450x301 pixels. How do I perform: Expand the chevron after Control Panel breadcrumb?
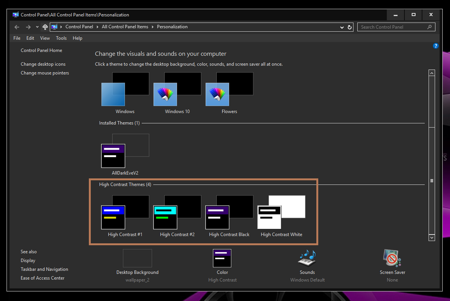(x=97, y=27)
